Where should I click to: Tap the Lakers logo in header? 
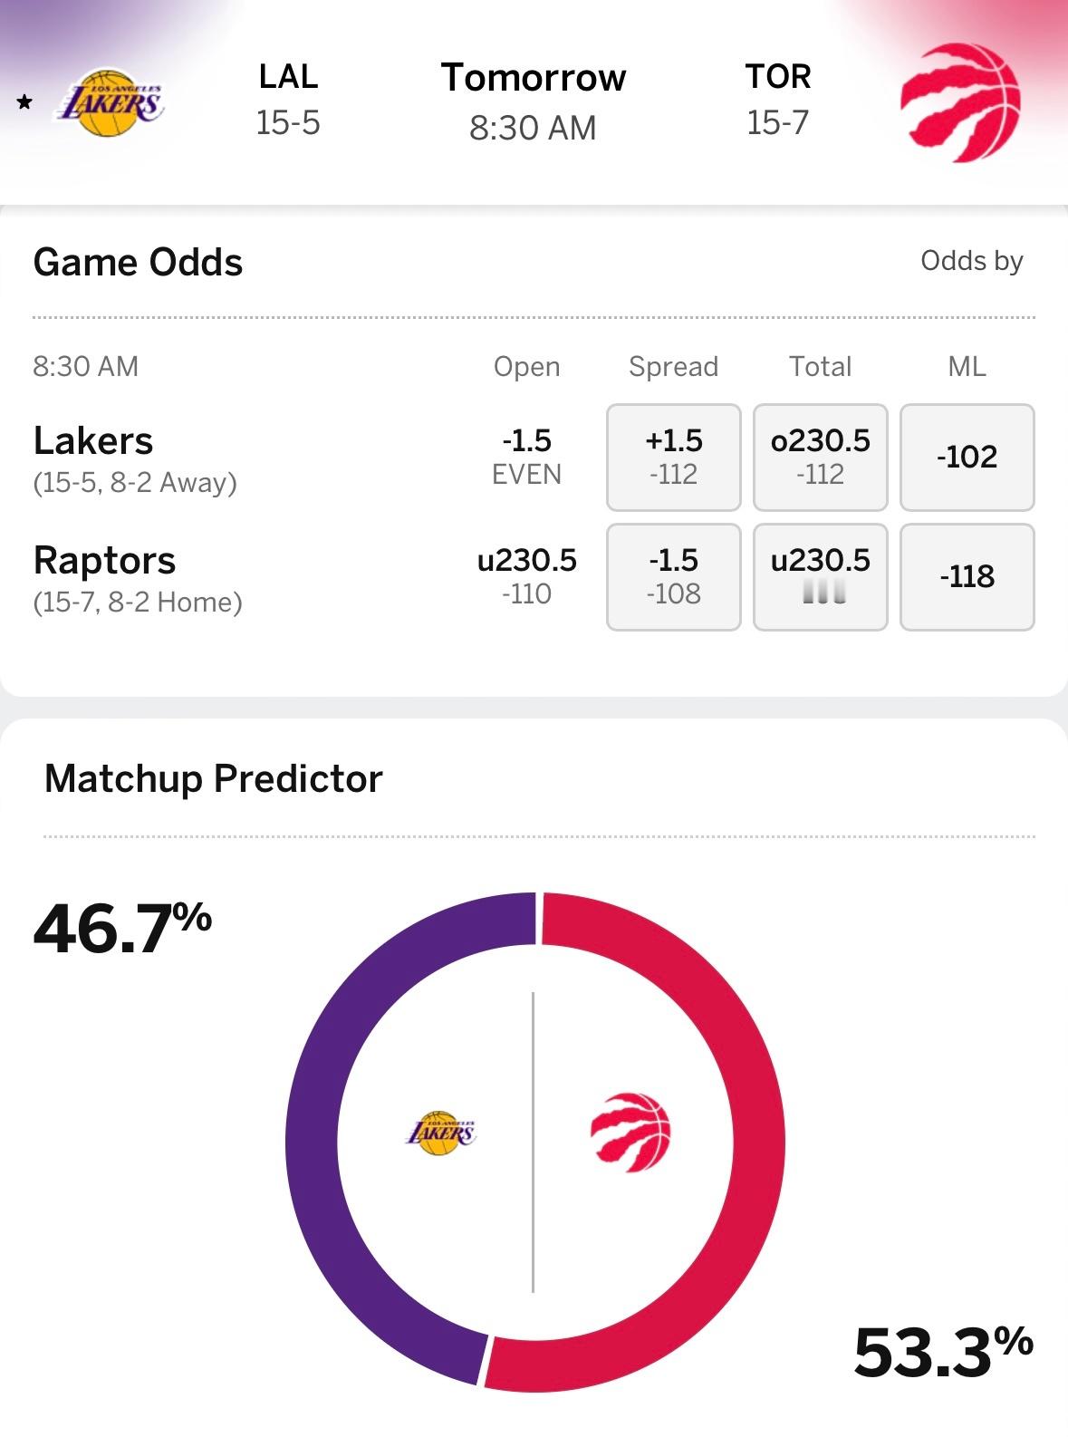point(111,103)
